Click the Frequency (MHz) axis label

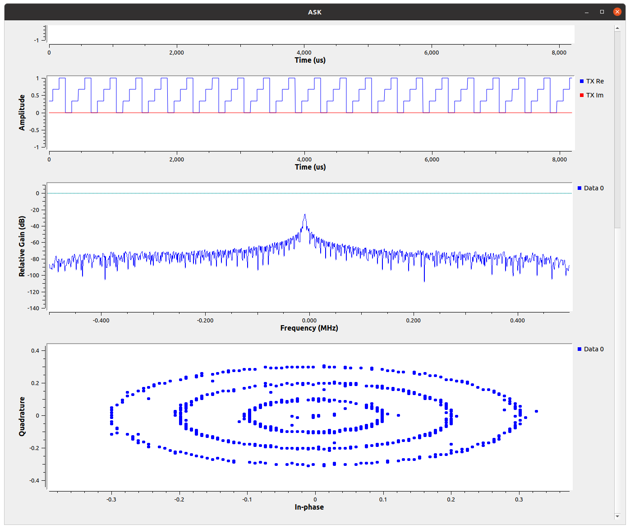click(309, 328)
